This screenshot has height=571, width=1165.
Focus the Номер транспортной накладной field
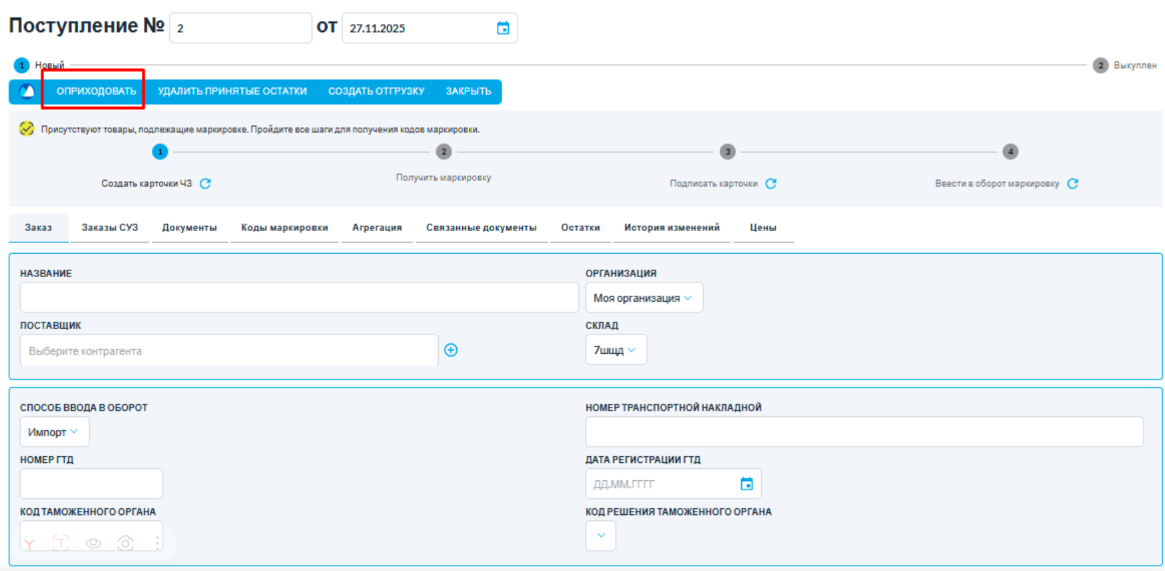[863, 432]
